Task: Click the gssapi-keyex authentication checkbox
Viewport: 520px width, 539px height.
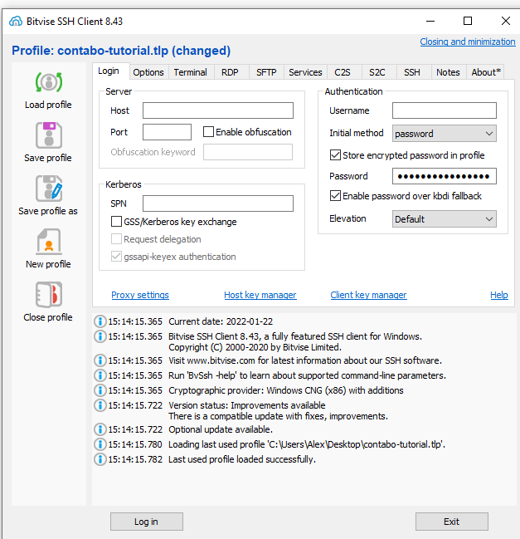Action: [116, 257]
